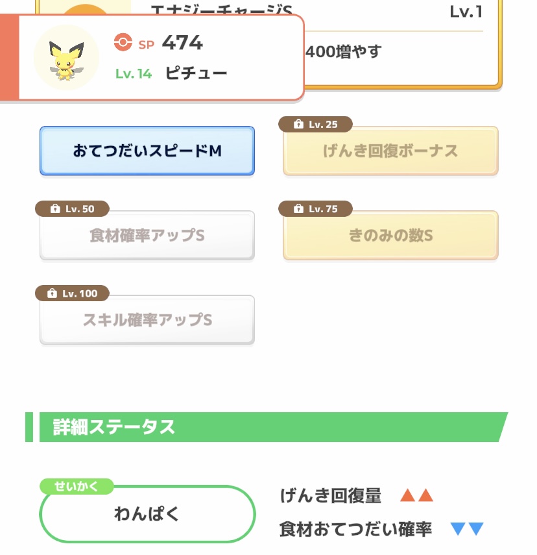Tap the げんき回復量 stat label
Screen dimensions: 537x555
[331, 497]
